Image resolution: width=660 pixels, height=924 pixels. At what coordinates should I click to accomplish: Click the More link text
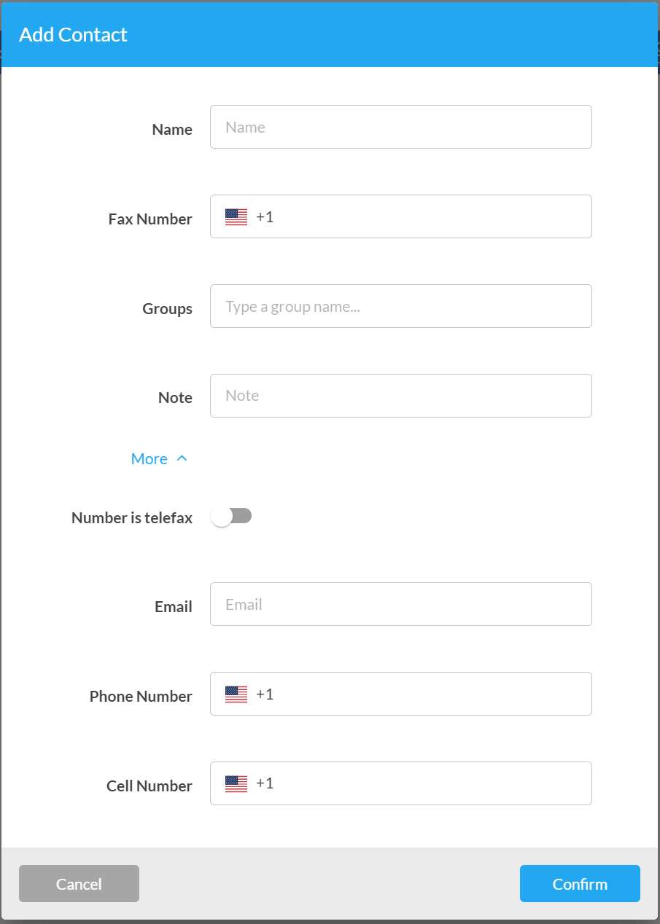tap(149, 458)
